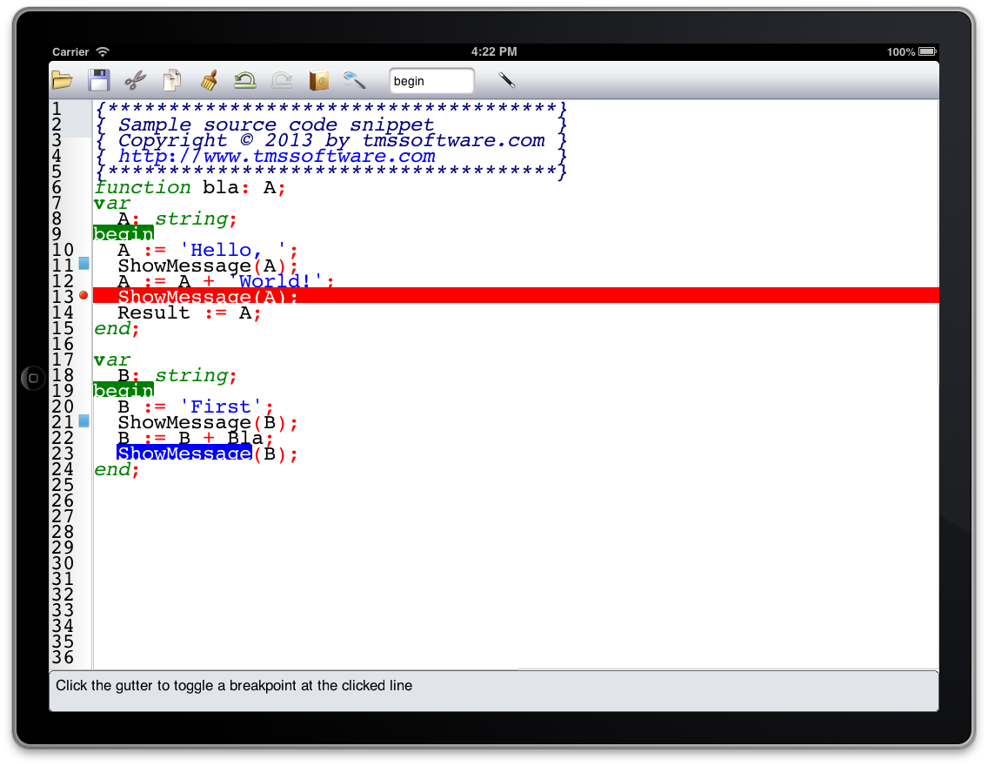Copy text with the pages icon
Viewport: 988px width, 766px height.
click(x=171, y=80)
